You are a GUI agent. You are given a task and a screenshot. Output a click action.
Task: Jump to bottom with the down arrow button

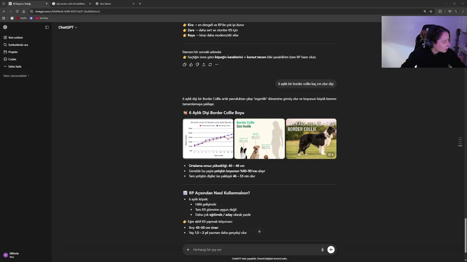pos(259,231)
